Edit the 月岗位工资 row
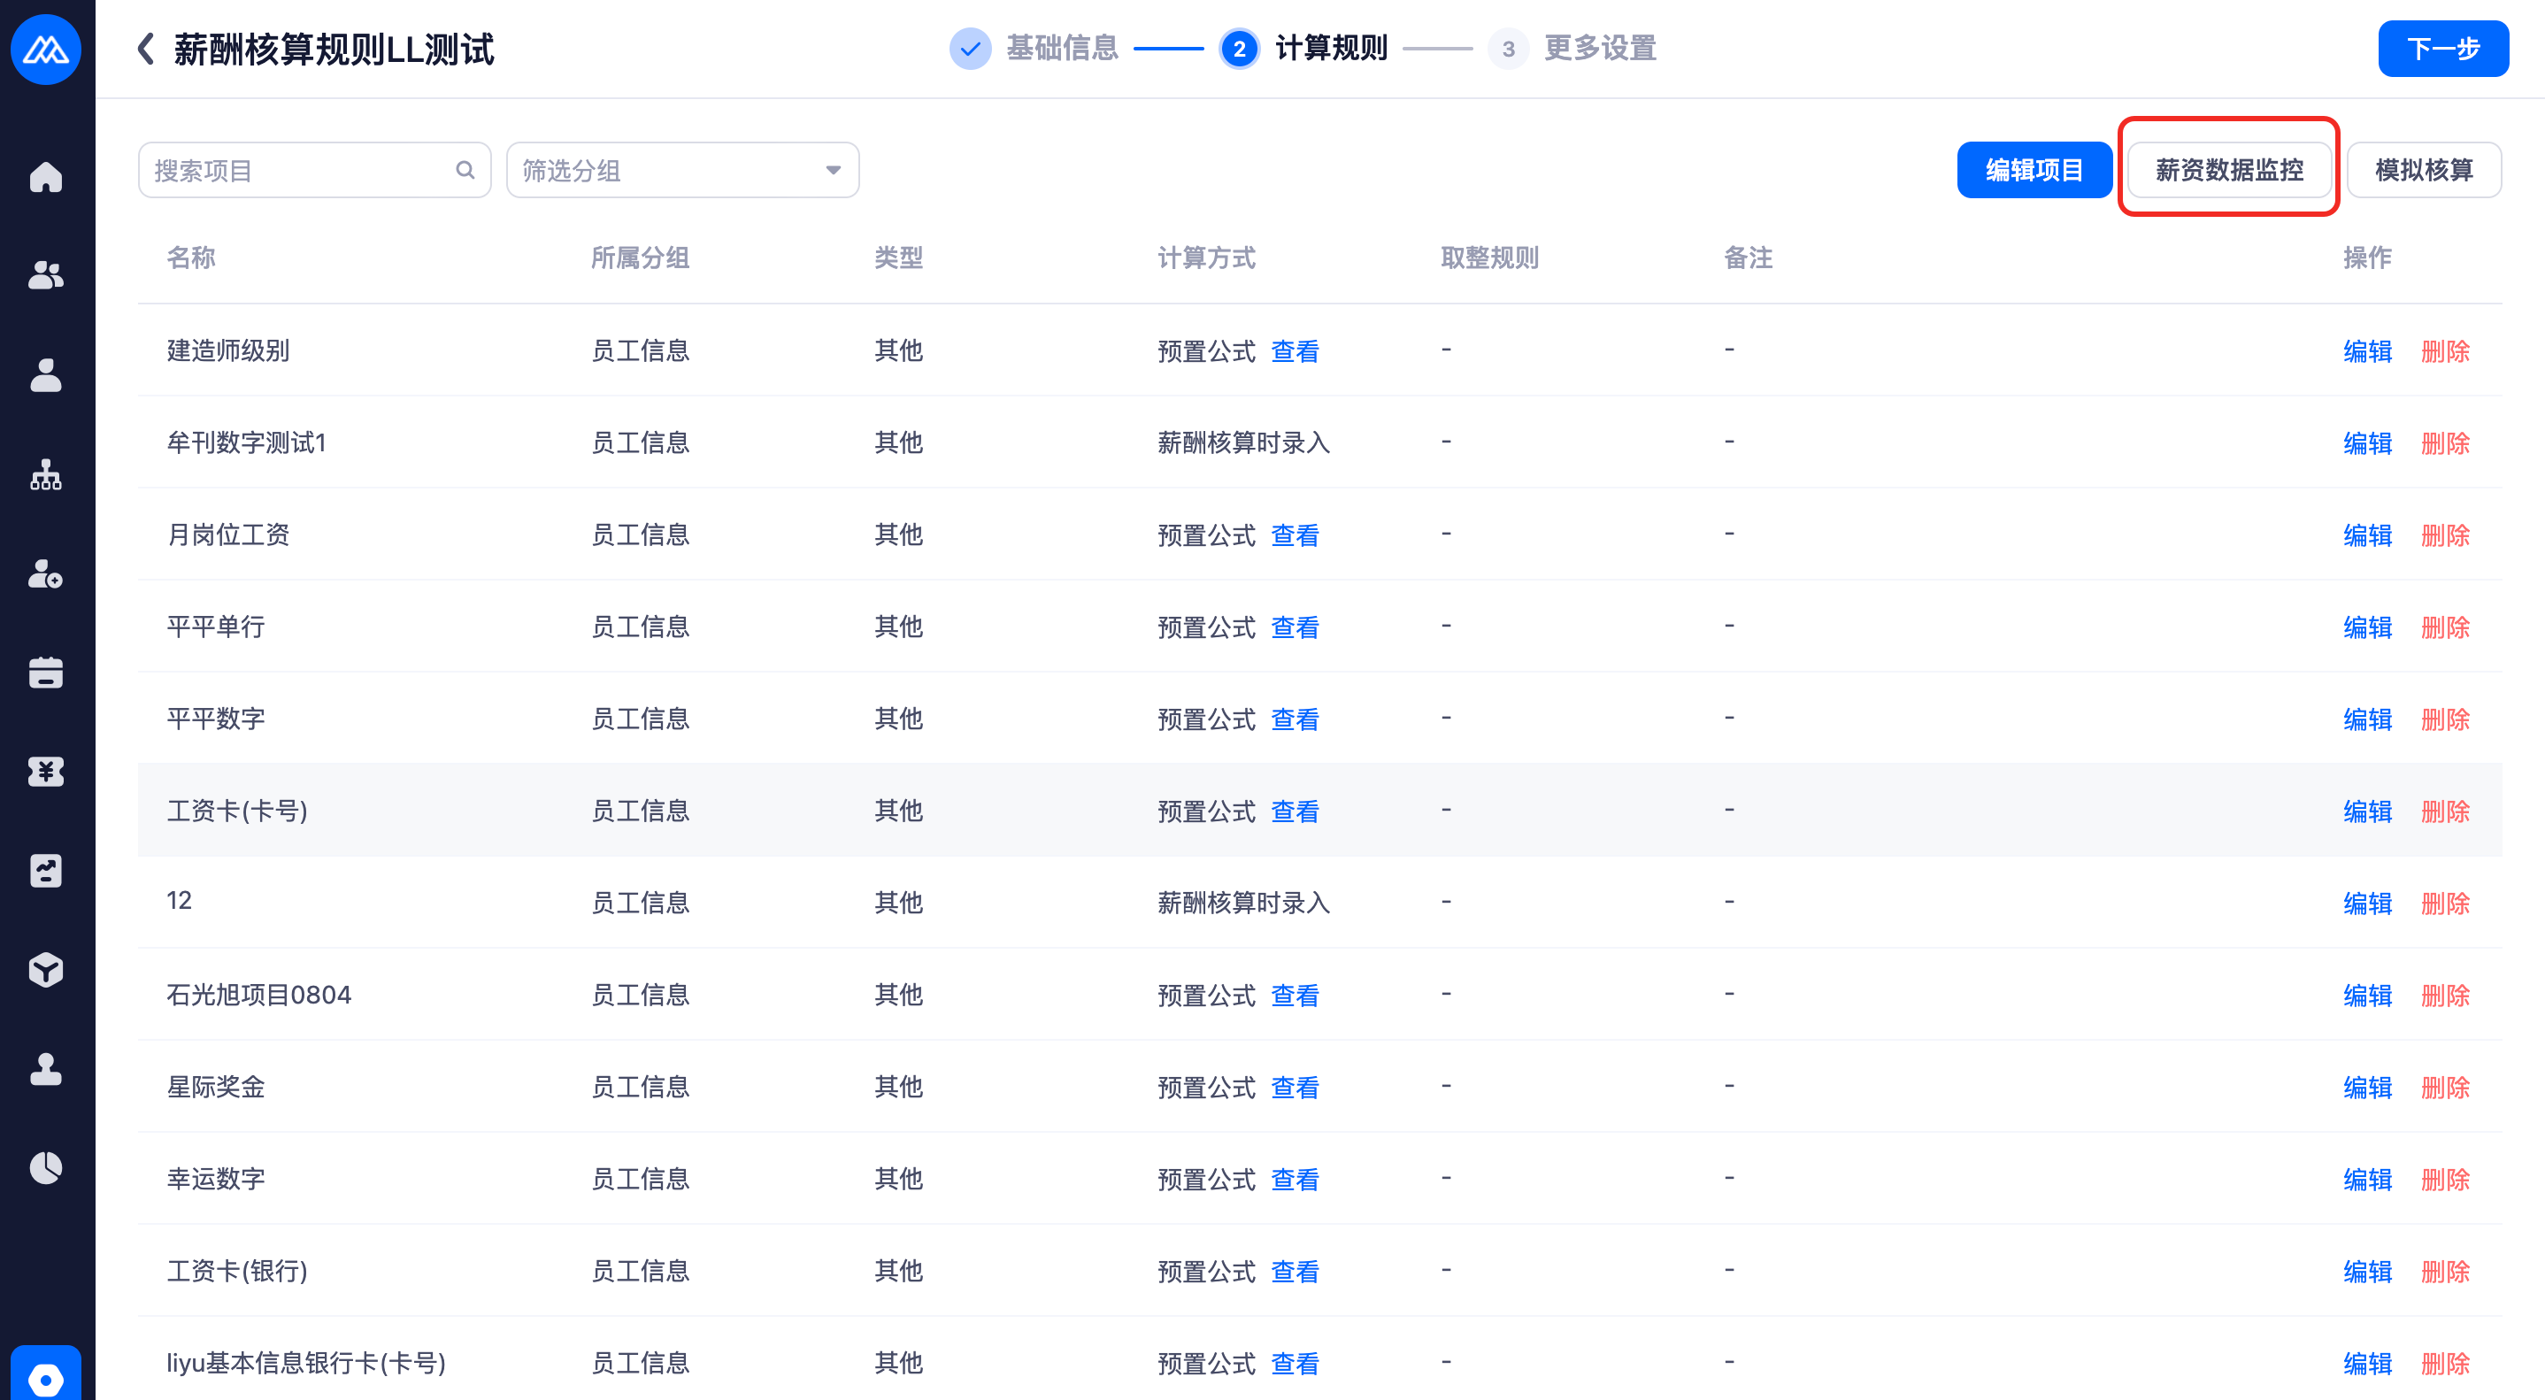 point(2367,535)
